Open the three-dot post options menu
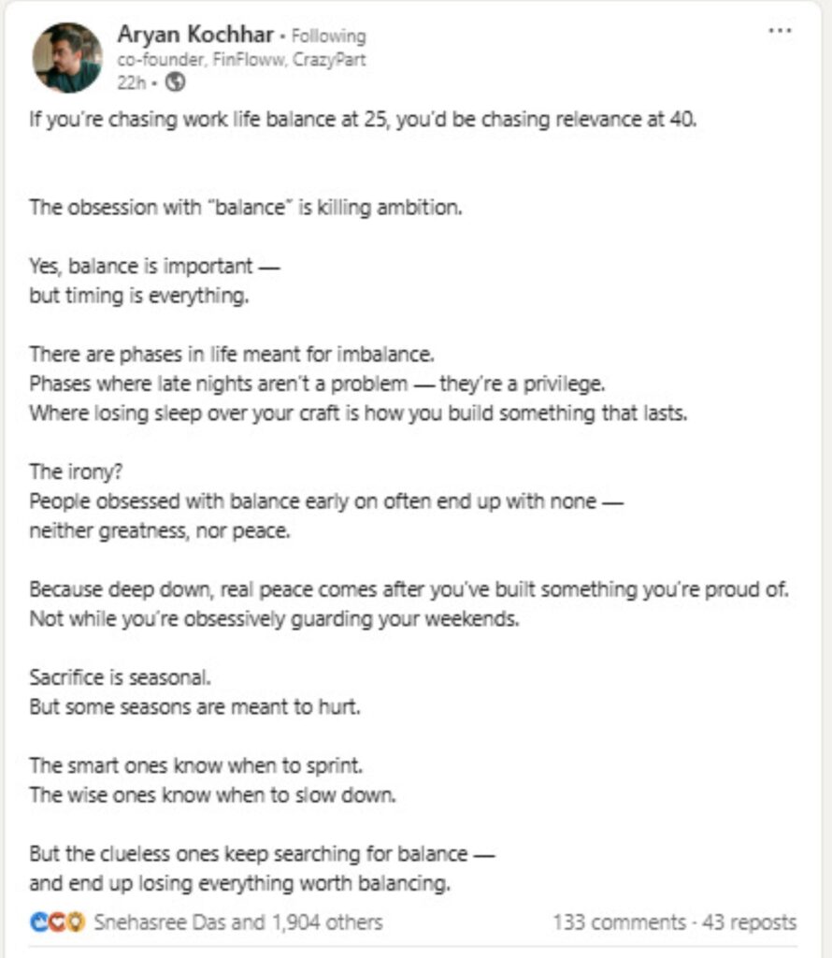The image size is (832, 958). point(780,31)
